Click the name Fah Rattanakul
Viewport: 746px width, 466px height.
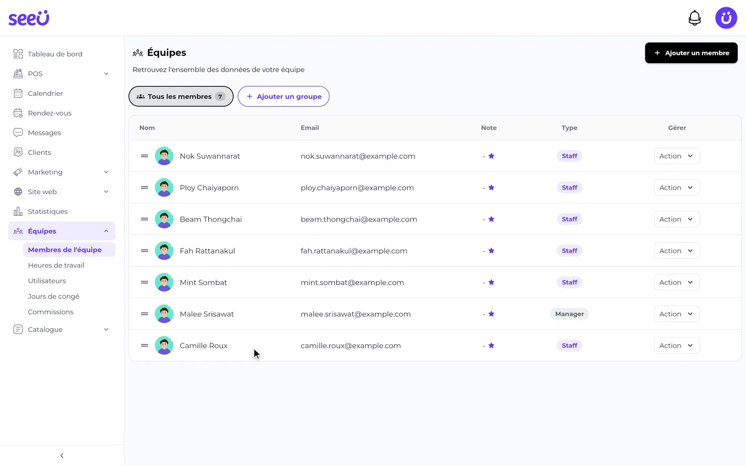point(207,251)
